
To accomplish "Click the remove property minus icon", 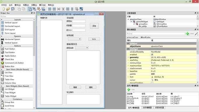I will coord(192,34).
